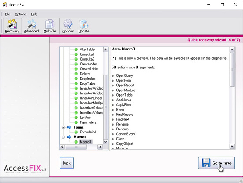
Task: Click the AccessFIX title bar app icon
Action: click(x=5, y=5)
